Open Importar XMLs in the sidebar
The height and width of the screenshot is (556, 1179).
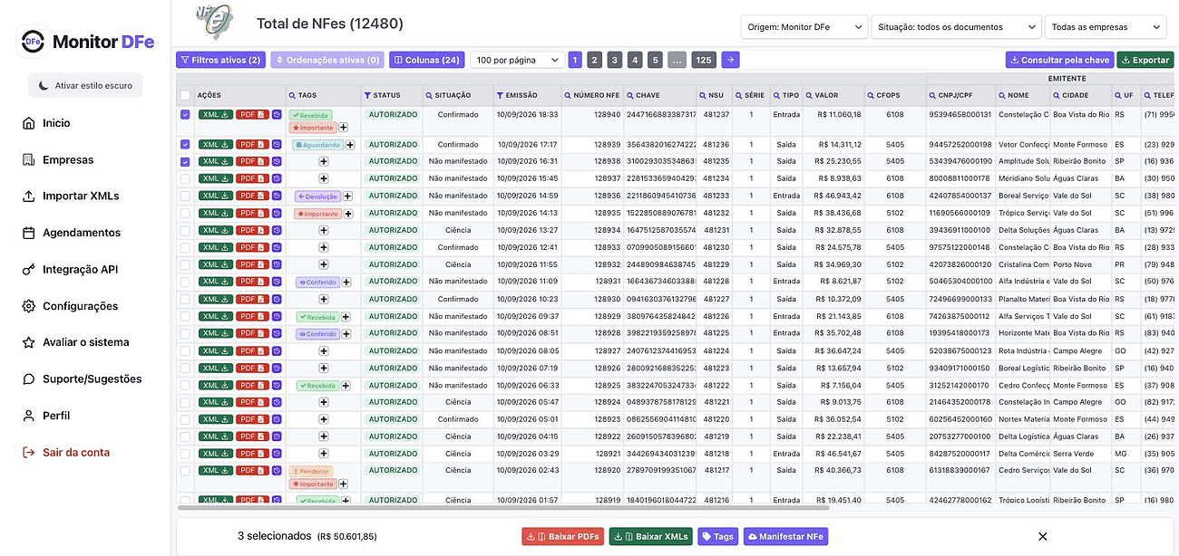(81, 196)
